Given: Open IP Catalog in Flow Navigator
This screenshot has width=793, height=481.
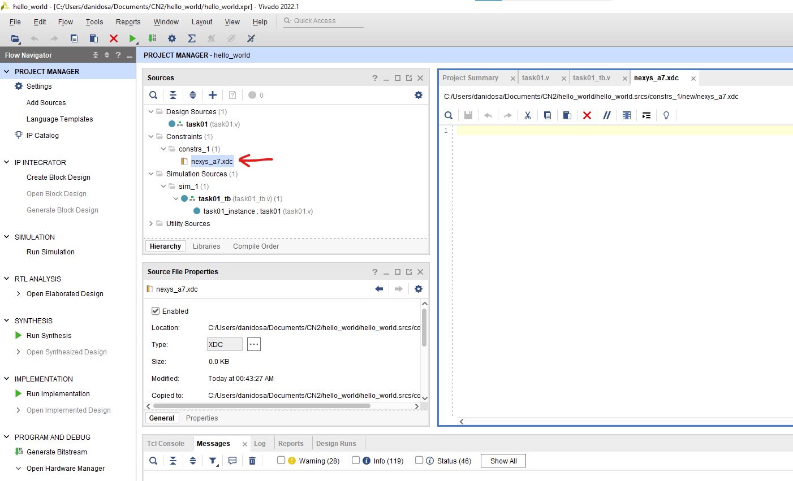Looking at the screenshot, I should coord(42,135).
